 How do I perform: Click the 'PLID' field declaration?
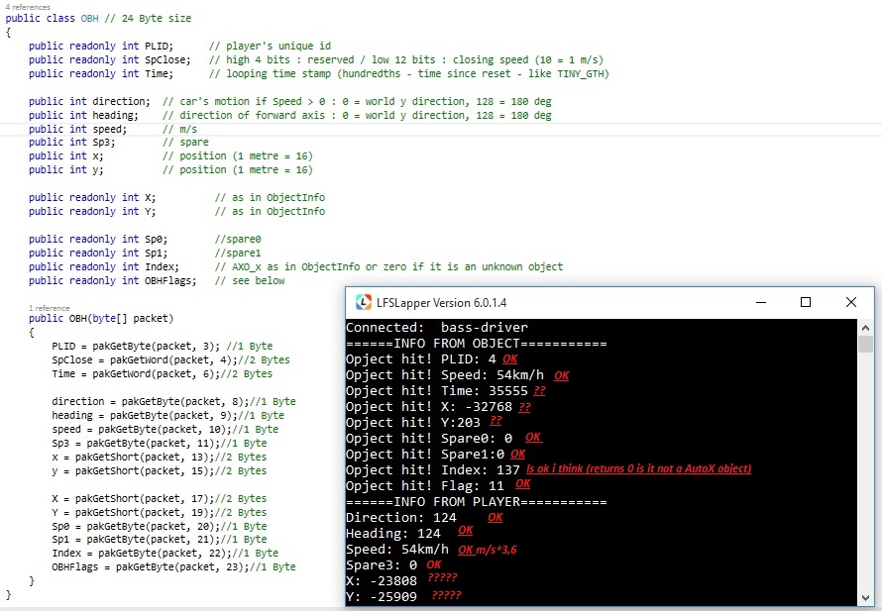[x=101, y=46]
